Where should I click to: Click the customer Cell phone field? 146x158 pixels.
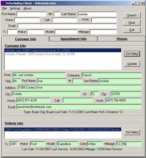(x=78, y=100)
